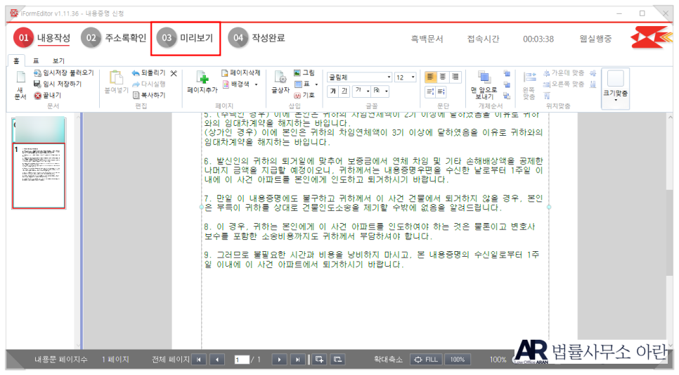Click 맨 앞으로 보내기 icon

484,82
